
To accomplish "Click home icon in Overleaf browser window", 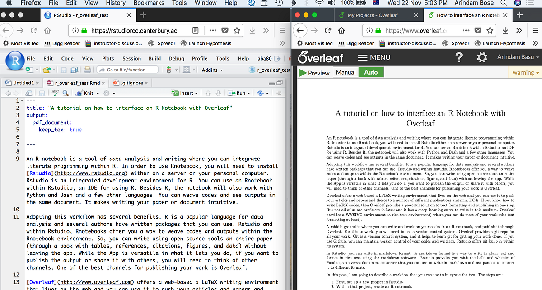I will tap(341, 31).
